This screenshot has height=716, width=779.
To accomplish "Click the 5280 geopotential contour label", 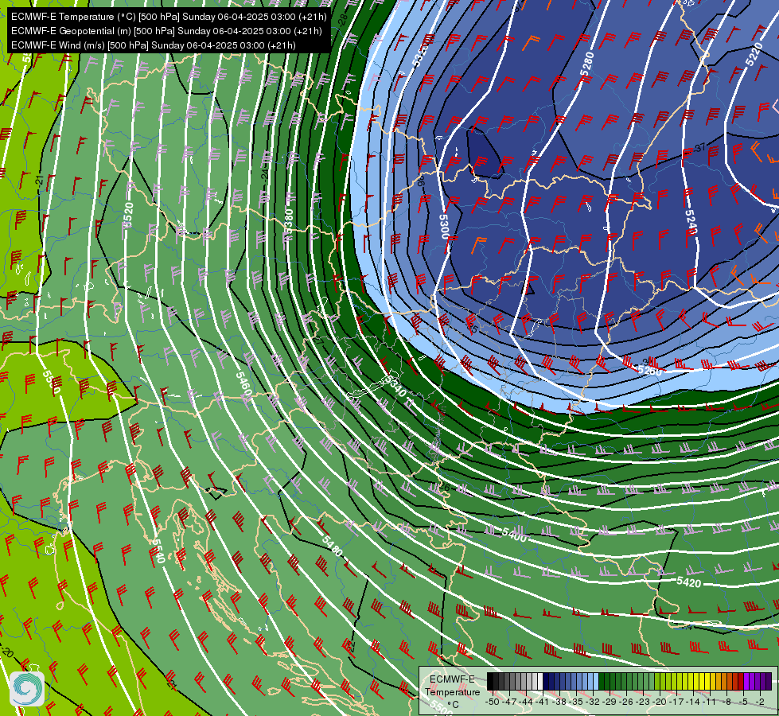I will click(x=587, y=64).
